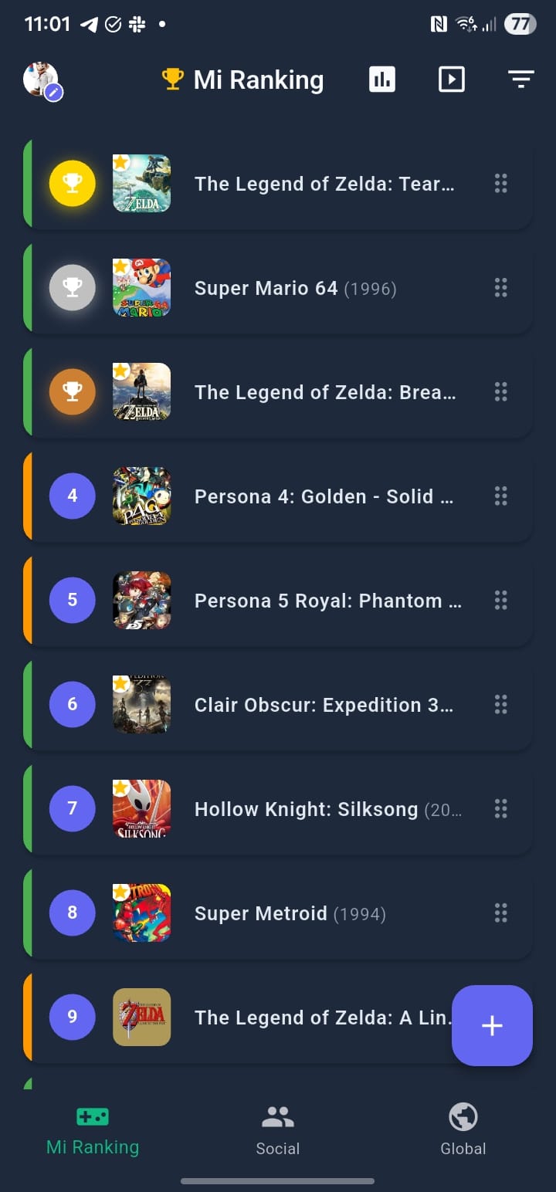
Task: Open the video clips icon in the header
Action: point(451,79)
